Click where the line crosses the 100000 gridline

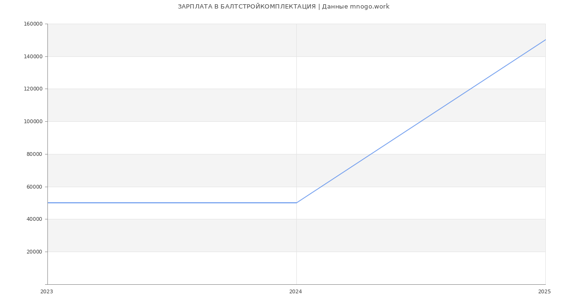coord(421,121)
